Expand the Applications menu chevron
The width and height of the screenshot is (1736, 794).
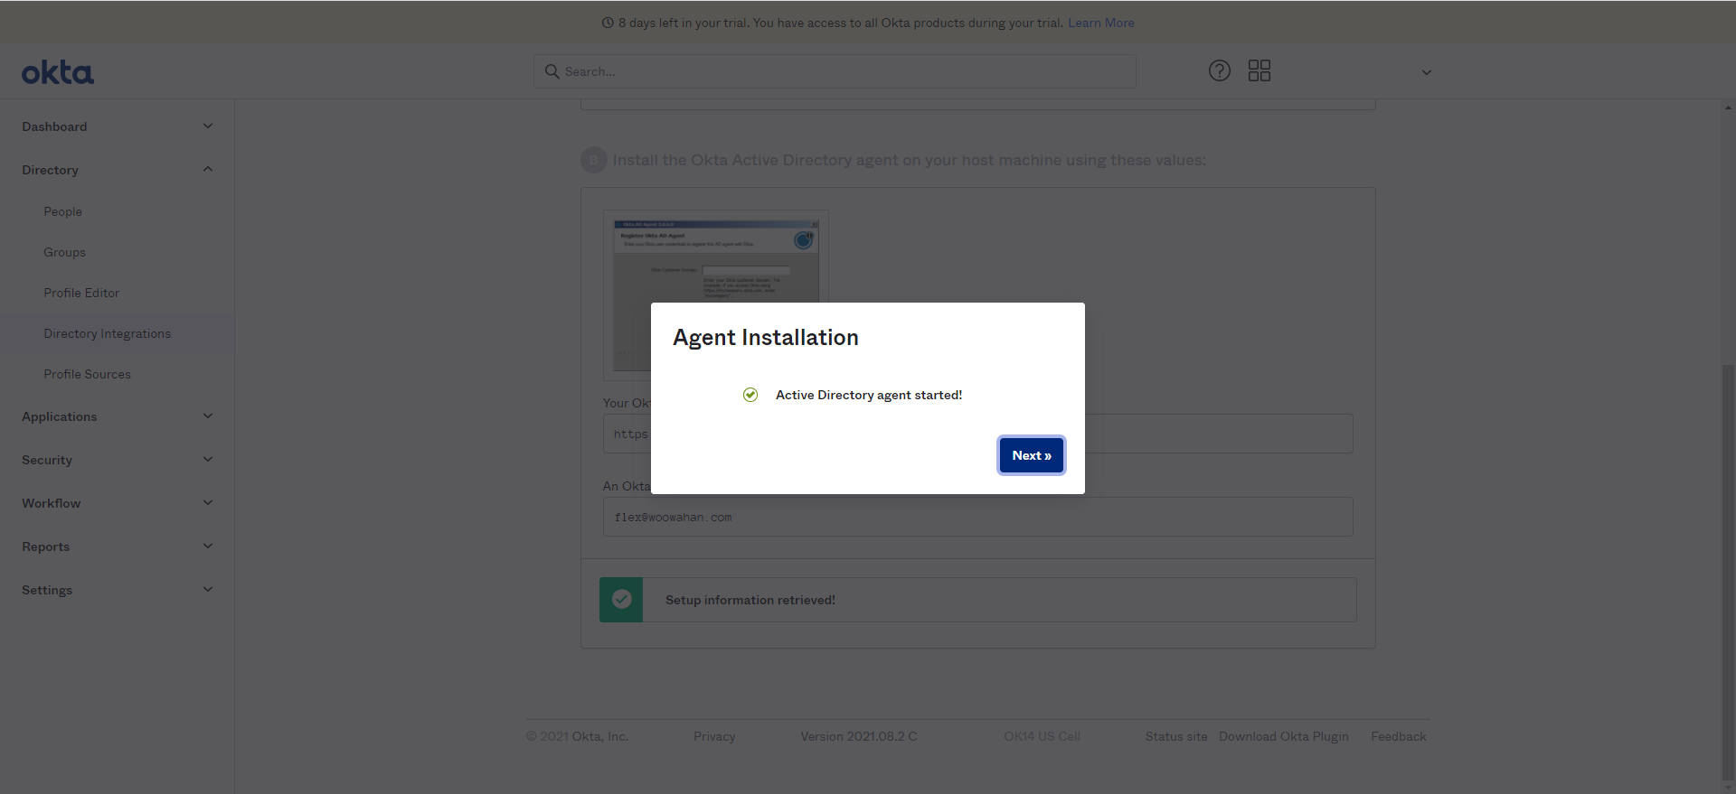point(208,416)
